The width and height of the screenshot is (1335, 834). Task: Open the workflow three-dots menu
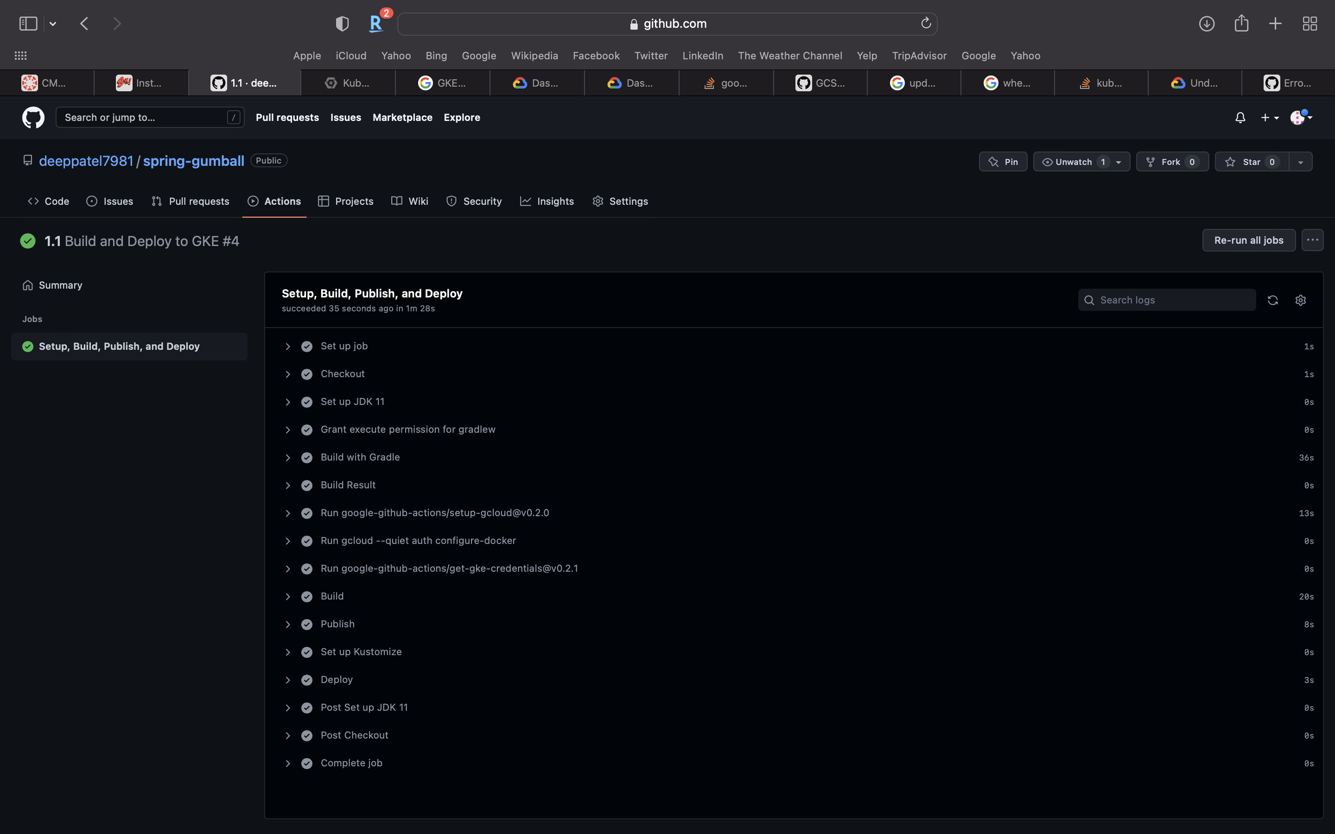coord(1312,240)
